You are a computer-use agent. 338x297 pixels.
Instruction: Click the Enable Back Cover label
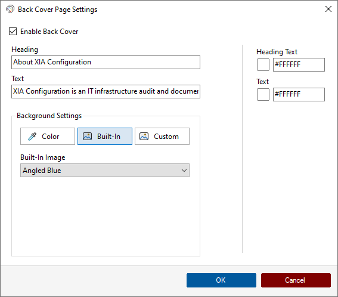click(x=49, y=32)
